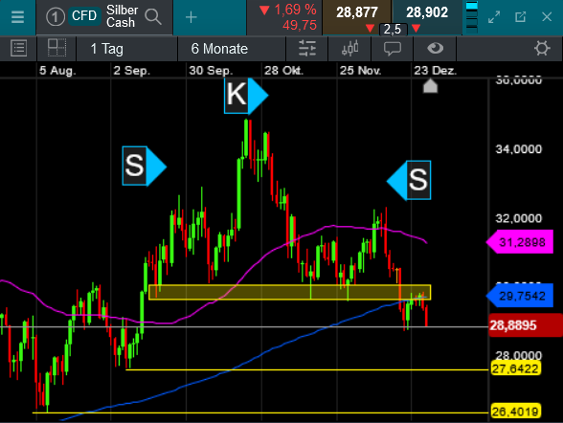The height and width of the screenshot is (423, 563).
Task: Click the circled number 1 icon
Action: click(x=55, y=17)
